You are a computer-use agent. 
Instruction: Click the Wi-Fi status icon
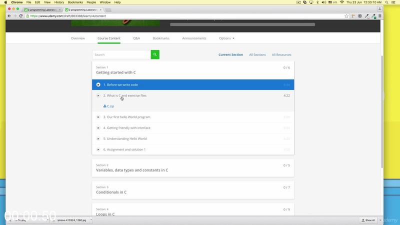tap(342, 2)
